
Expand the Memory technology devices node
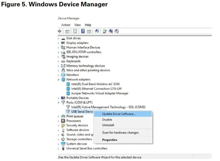58,66
